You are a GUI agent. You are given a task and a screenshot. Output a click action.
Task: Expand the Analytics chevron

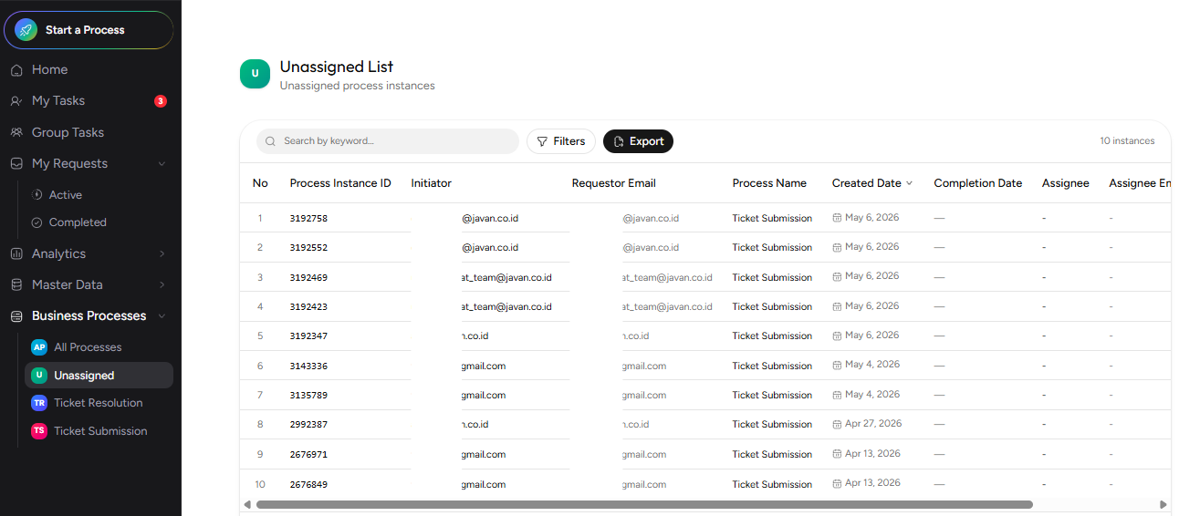(x=162, y=253)
